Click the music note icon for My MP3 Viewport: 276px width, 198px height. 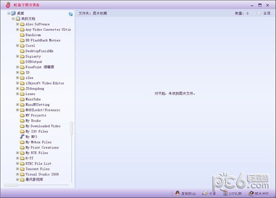click(22, 136)
